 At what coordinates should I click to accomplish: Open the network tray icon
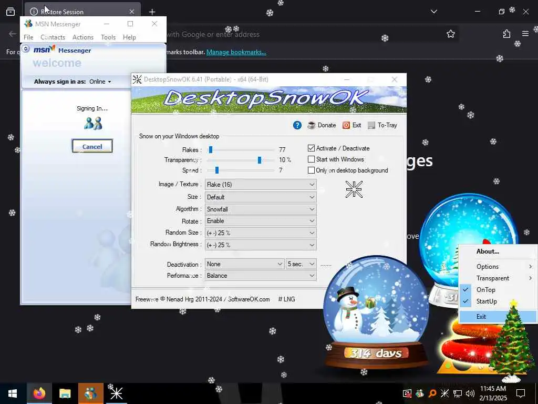(x=458, y=393)
